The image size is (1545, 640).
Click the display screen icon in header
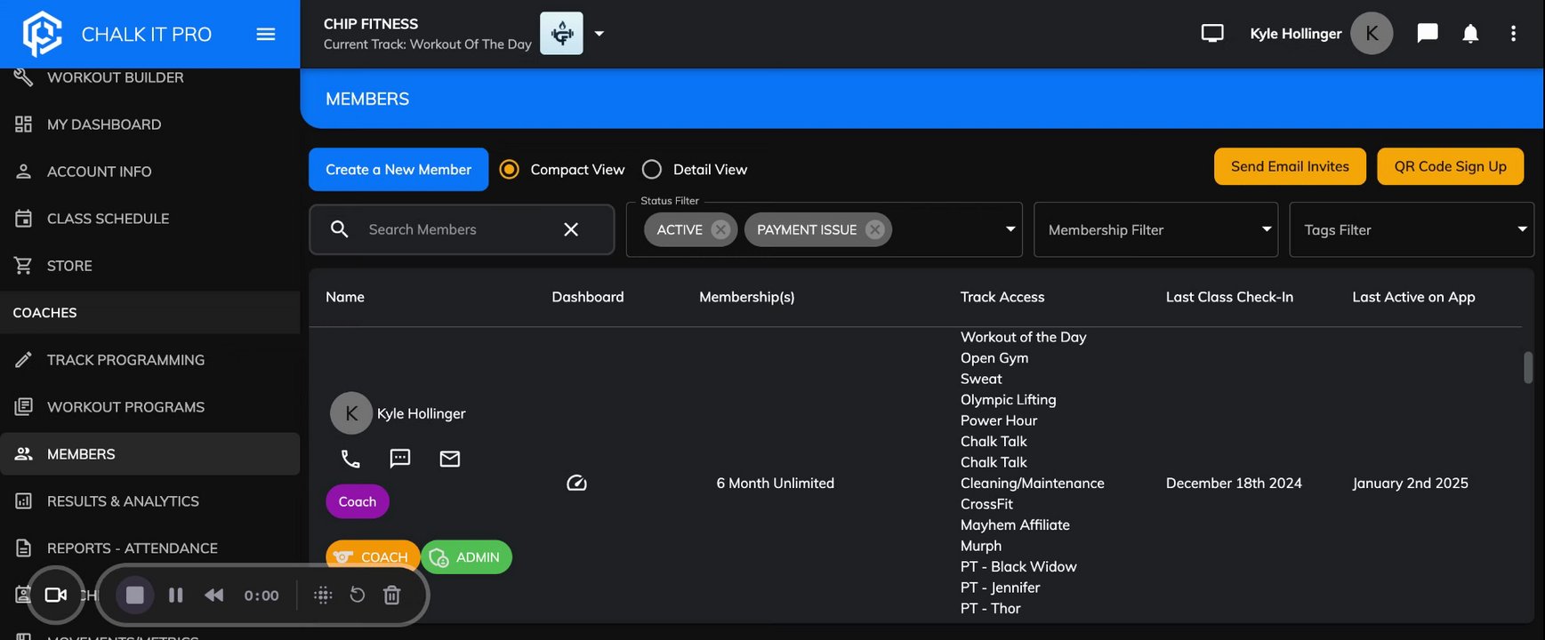(x=1212, y=34)
